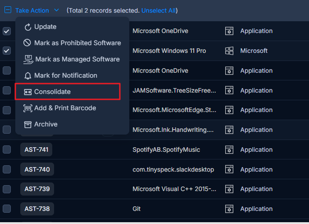309x224 pixels.
Task: Choose Add & Print Barcode
Action: click(x=65, y=108)
